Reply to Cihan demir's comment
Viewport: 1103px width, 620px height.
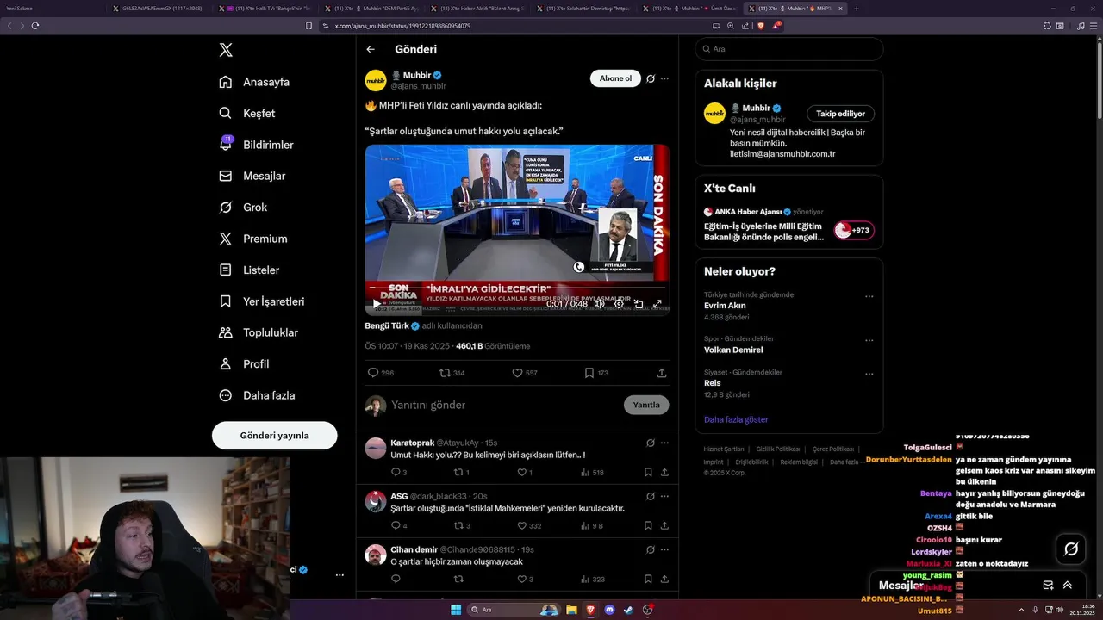396,579
